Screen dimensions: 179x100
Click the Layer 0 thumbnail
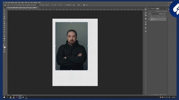tap(152, 19)
